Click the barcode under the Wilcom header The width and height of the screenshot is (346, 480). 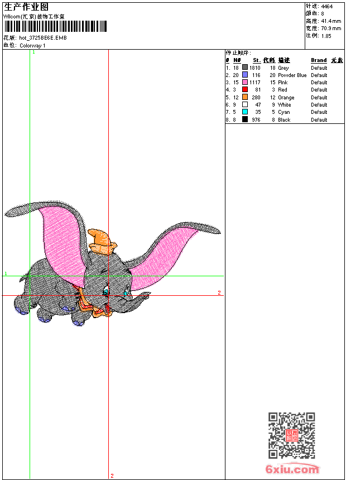click(x=55, y=26)
